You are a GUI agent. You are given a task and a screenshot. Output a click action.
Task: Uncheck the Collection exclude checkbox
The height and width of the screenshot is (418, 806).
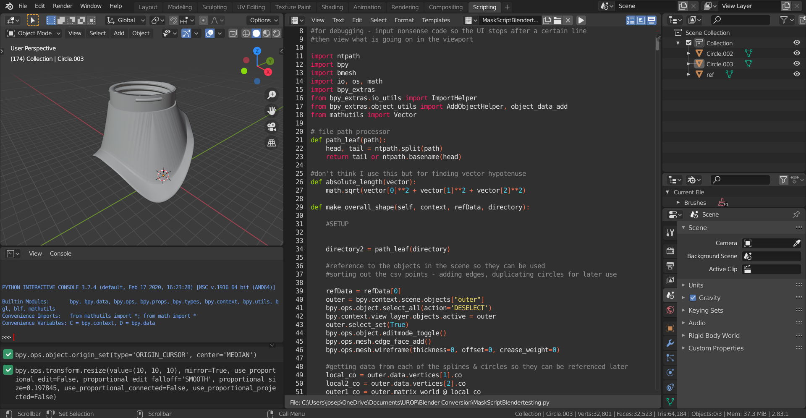point(688,43)
